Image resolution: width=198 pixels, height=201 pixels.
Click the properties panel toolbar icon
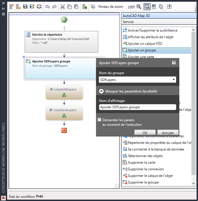(154, 7)
